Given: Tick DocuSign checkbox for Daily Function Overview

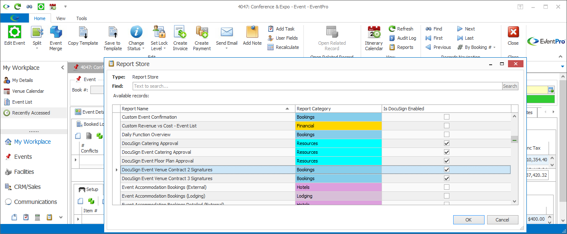Looking at the screenshot, I should tap(446, 135).
